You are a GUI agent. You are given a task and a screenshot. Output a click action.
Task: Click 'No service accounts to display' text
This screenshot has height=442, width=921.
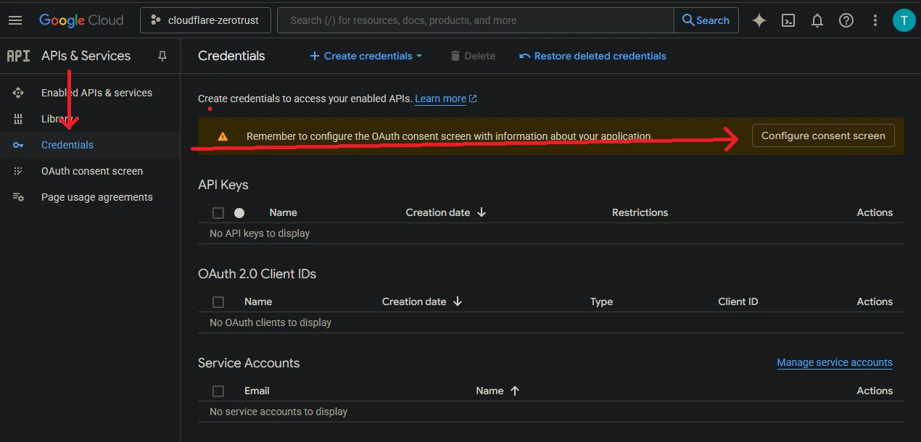[x=278, y=412]
